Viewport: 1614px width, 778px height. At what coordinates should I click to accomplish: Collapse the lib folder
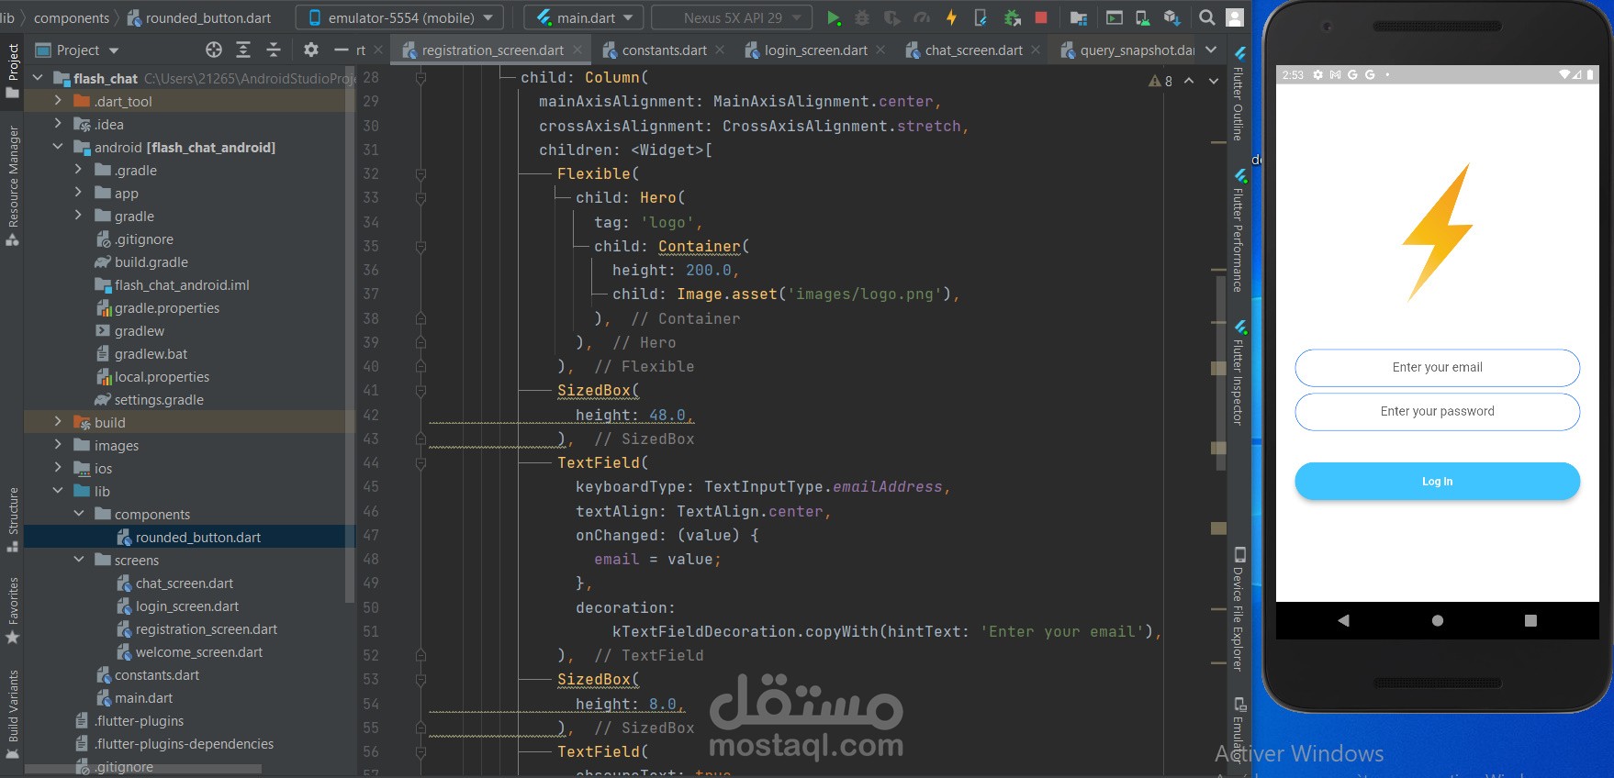(x=58, y=491)
